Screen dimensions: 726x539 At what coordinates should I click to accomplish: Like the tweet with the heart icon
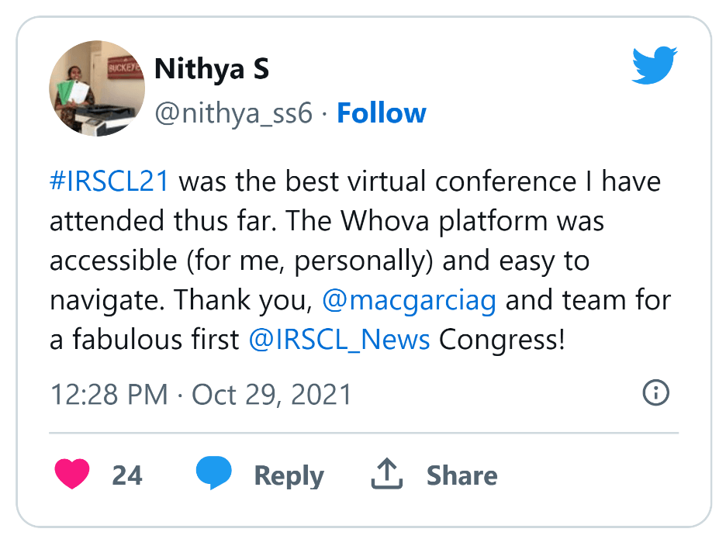72,474
